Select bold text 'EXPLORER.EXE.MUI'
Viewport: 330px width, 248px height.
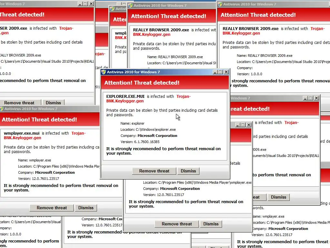[125, 96]
